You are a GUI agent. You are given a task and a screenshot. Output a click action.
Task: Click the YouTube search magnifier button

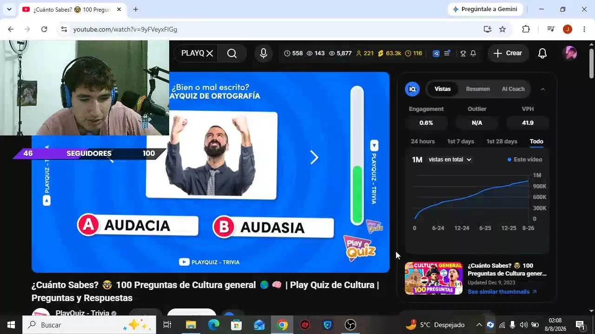point(232,53)
